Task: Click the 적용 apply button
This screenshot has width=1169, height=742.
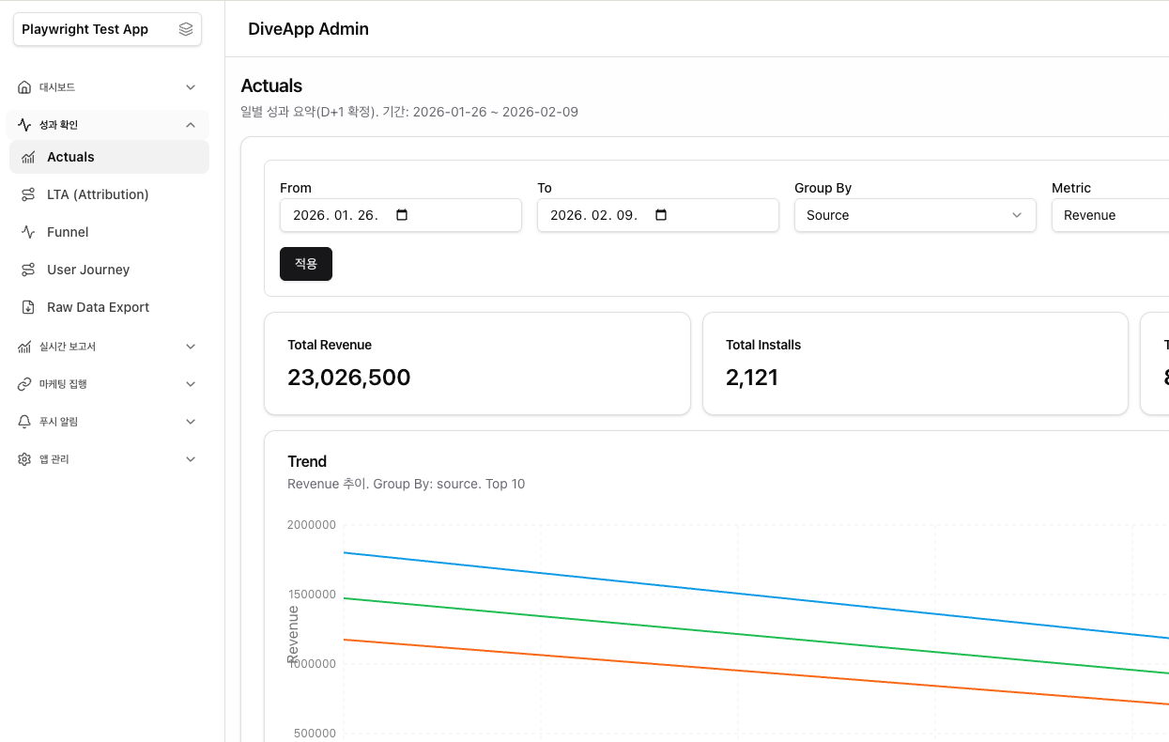Action: point(306,264)
